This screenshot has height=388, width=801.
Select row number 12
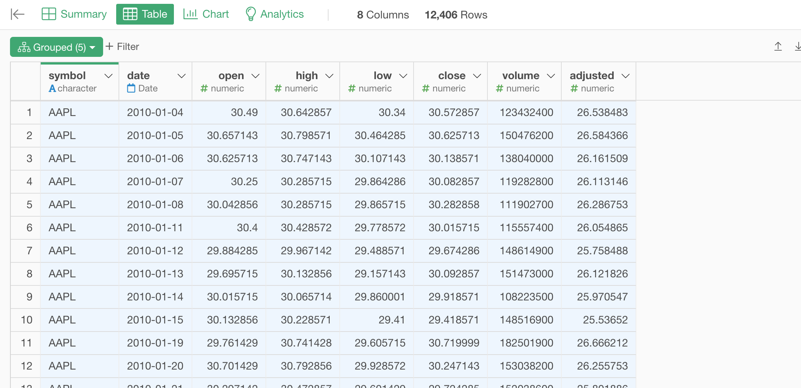tap(25, 366)
